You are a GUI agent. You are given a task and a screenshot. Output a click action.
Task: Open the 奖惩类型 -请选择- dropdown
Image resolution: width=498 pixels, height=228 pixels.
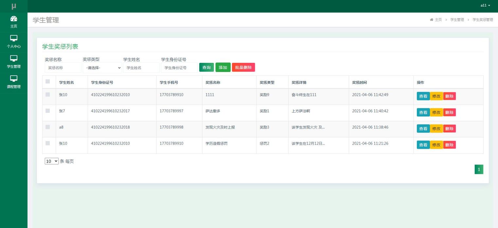click(102, 68)
